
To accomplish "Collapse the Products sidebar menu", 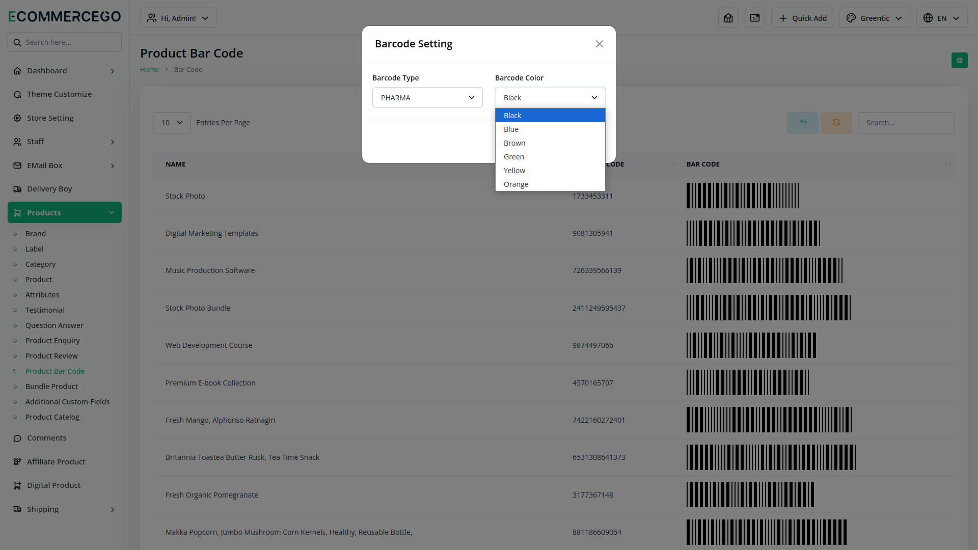I will click(65, 212).
